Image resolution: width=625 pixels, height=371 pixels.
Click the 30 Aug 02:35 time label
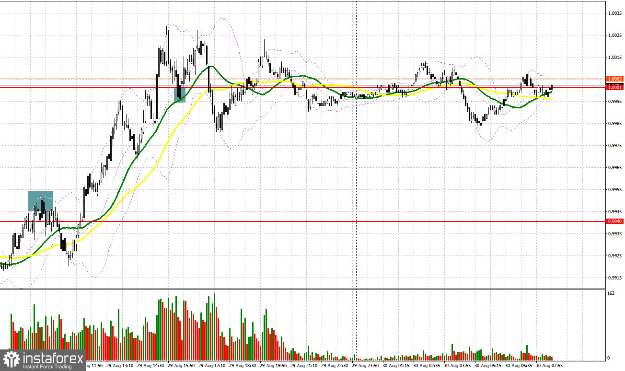point(427,365)
